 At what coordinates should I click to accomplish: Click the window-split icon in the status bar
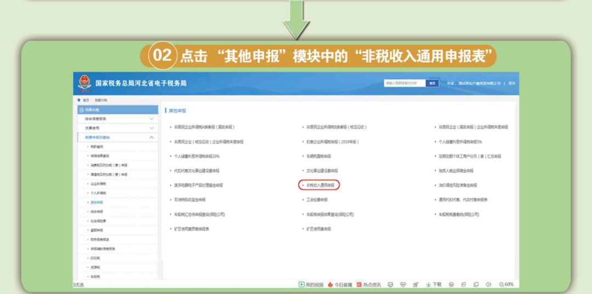pos(476,285)
